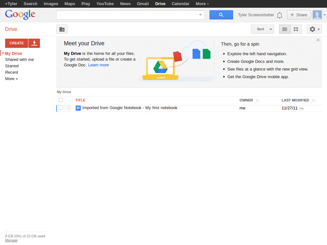The image size is (327, 245).
Task: Click the + Share button
Action: [x=299, y=15]
